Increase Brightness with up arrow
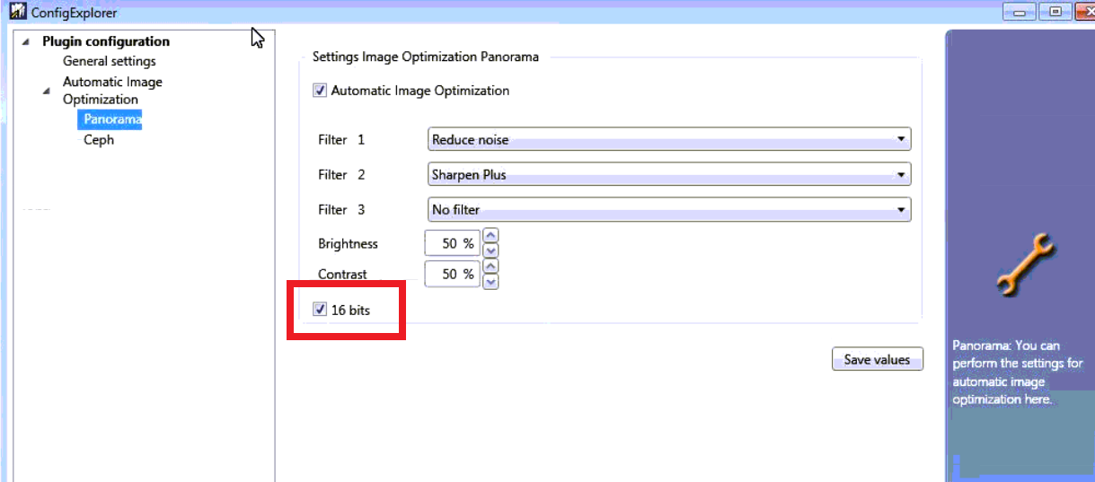The height and width of the screenshot is (482, 1095). tap(490, 236)
